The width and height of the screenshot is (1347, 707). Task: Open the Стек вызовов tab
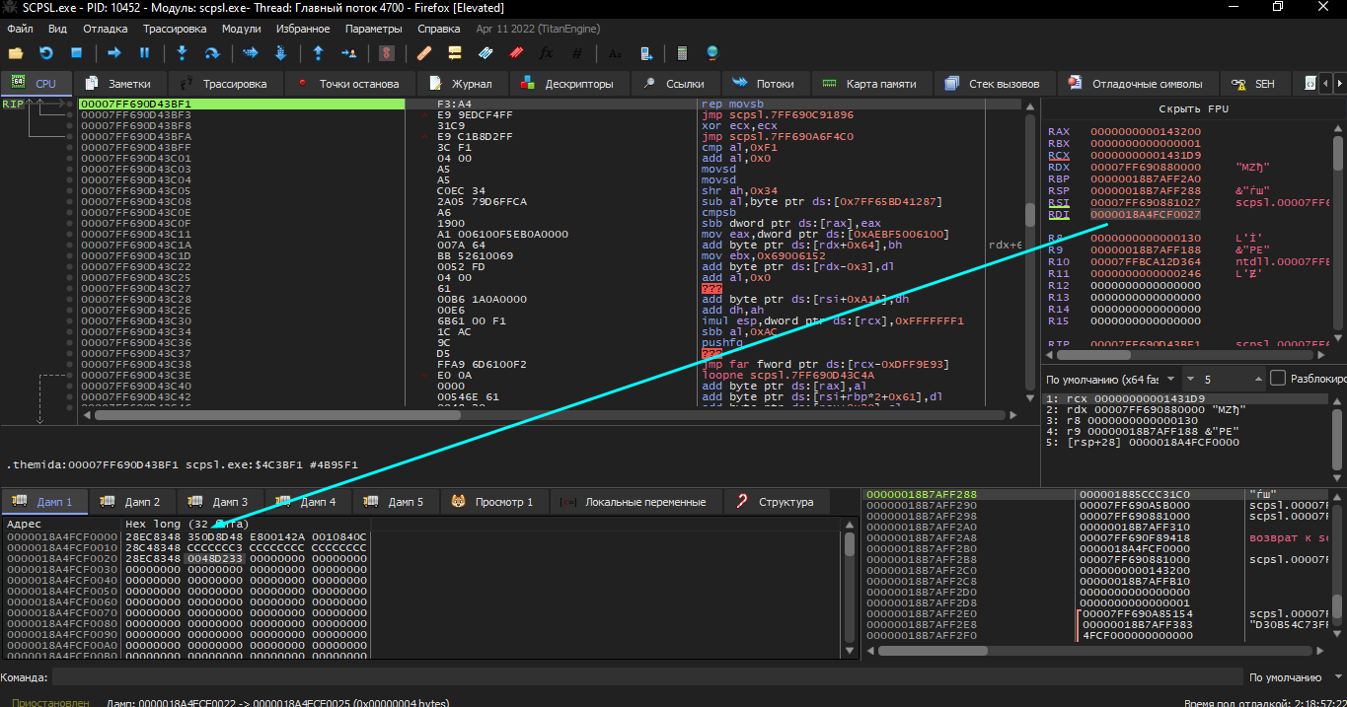point(992,84)
